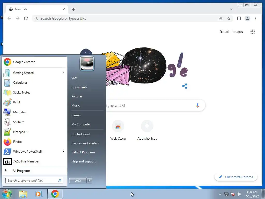This screenshot has width=265, height=199.
Task: Share this page icon in address bar
Action: [x=220, y=18]
